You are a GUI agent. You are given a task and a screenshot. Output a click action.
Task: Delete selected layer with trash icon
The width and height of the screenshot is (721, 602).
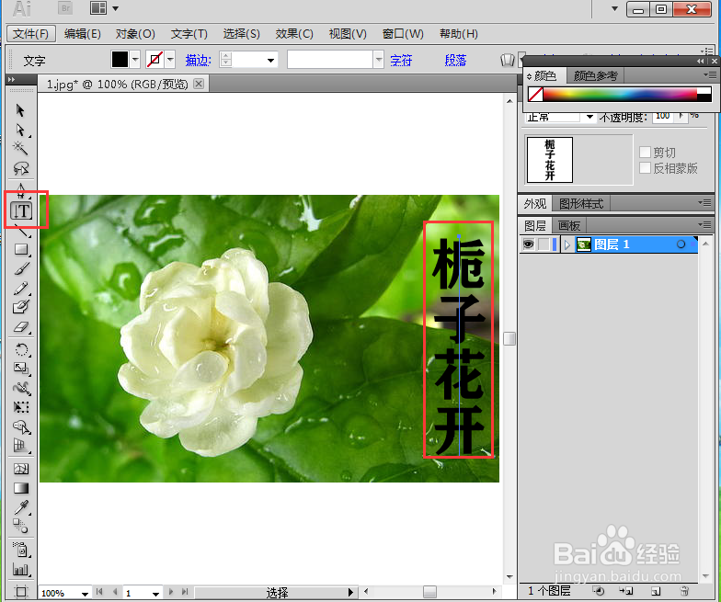pyautogui.click(x=684, y=591)
